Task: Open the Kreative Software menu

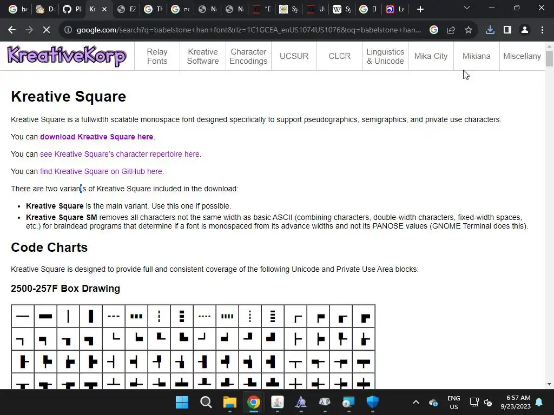Action: (x=203, y=56)
